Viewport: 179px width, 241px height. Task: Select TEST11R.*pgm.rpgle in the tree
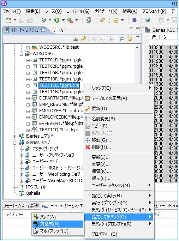click(x=61, y=92)
